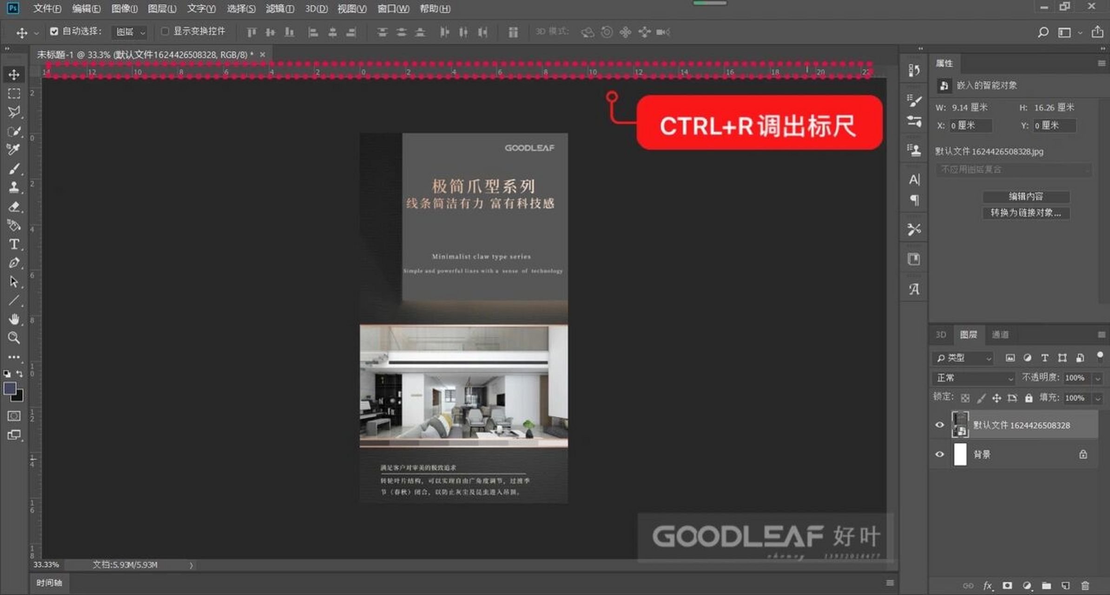Open the 图层 selection mode dropdown
Image resolution: width=1110 pixels, height=595 pixels.
[x=129, y=32]
